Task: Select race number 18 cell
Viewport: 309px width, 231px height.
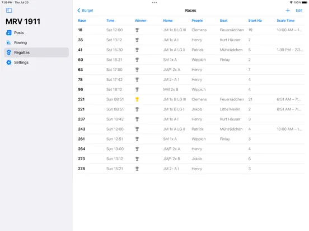Action: click(80, 30)
